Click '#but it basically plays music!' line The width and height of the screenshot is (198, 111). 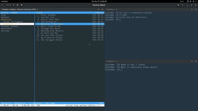(x=139, y=67)
